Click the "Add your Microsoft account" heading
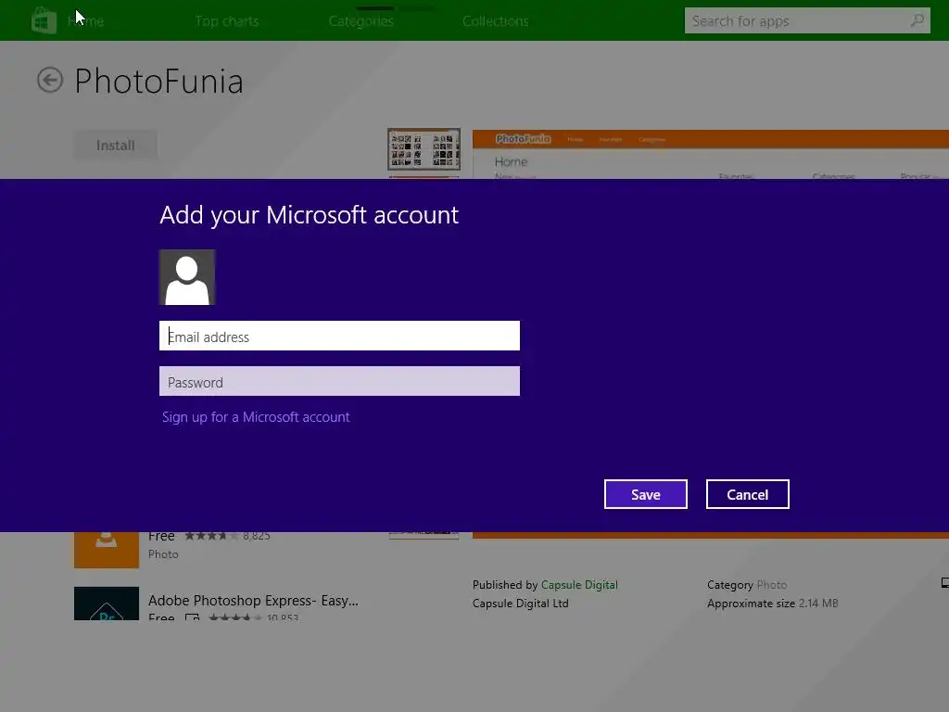Image resolution: width=949 pixels, height=712 pixels. [x=310, y=215]
